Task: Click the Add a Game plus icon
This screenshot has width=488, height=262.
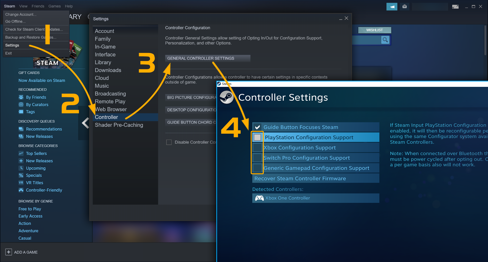Action: pos(8,252)
